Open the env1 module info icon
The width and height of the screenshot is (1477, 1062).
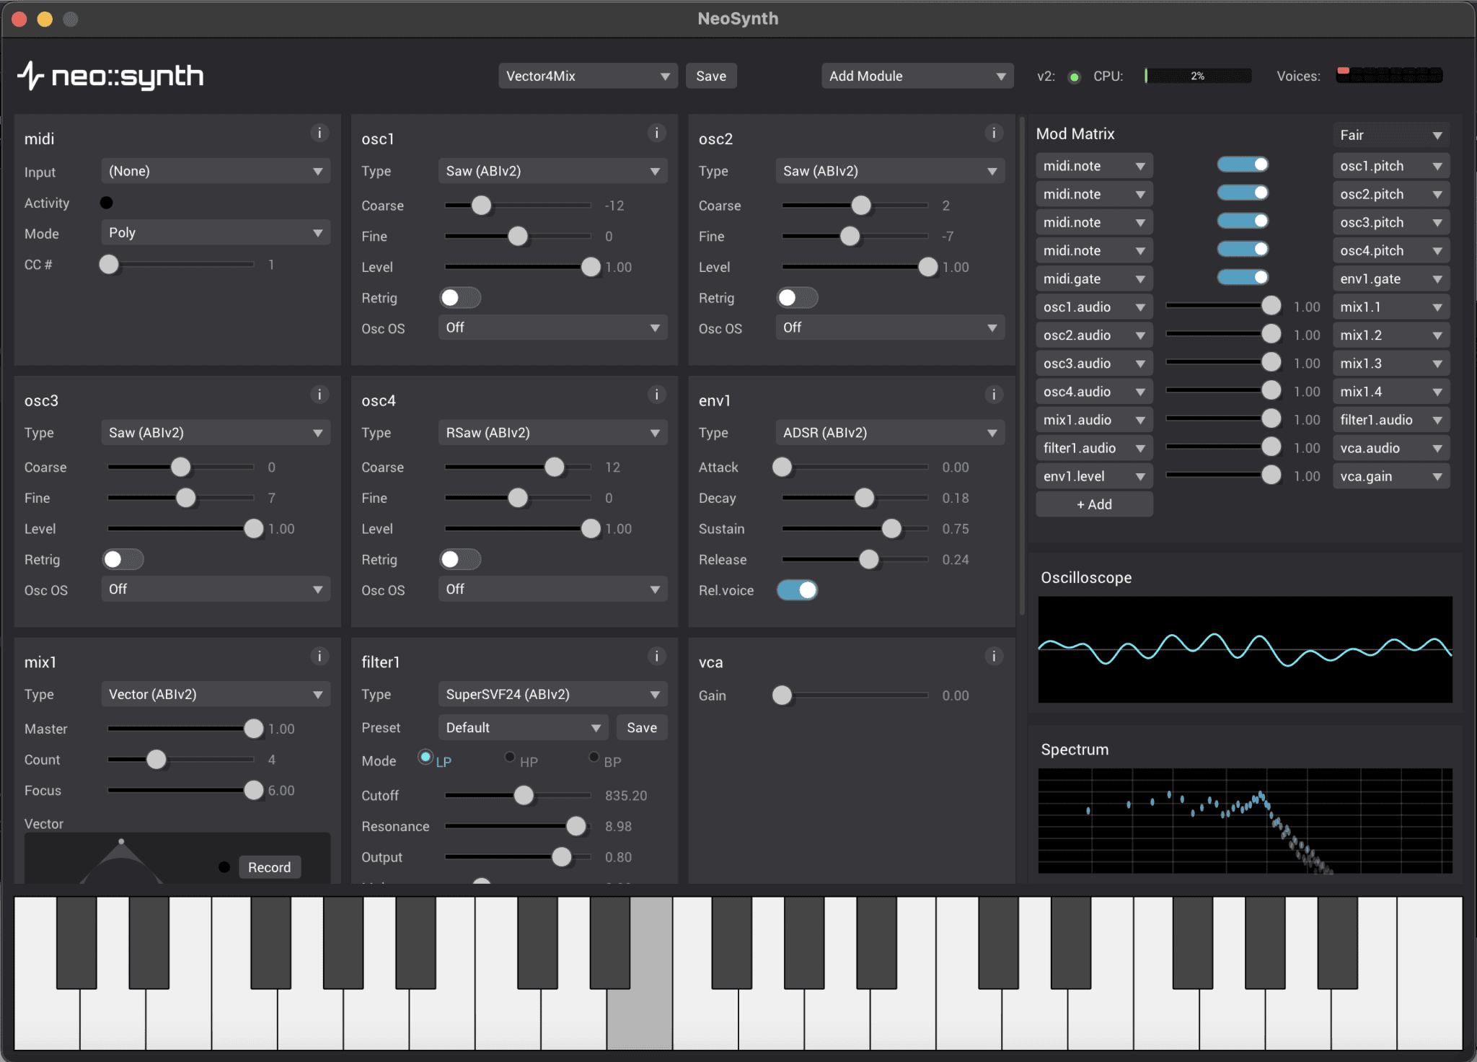(x=994, y=395)
